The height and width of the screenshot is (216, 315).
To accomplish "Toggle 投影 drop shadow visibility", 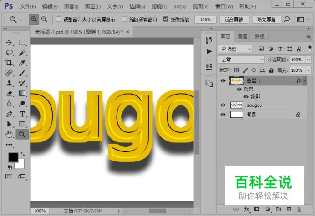I will tap(246, 97).
